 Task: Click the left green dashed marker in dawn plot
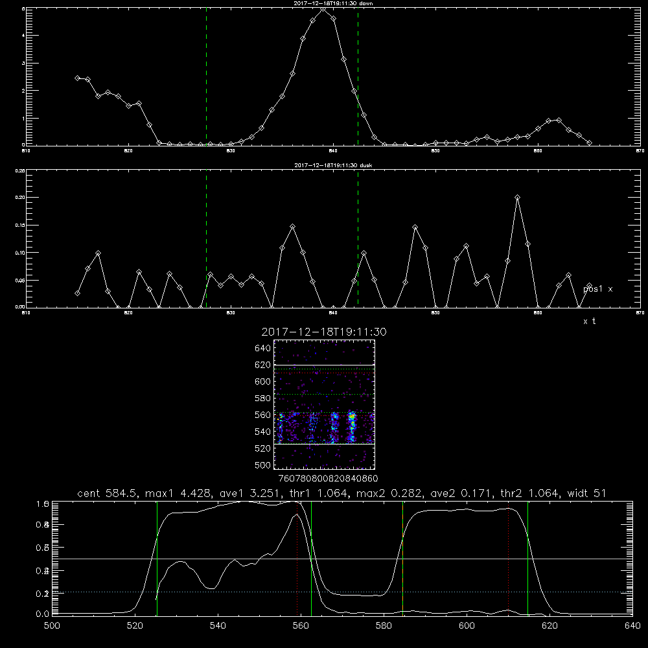click(206, 76)
